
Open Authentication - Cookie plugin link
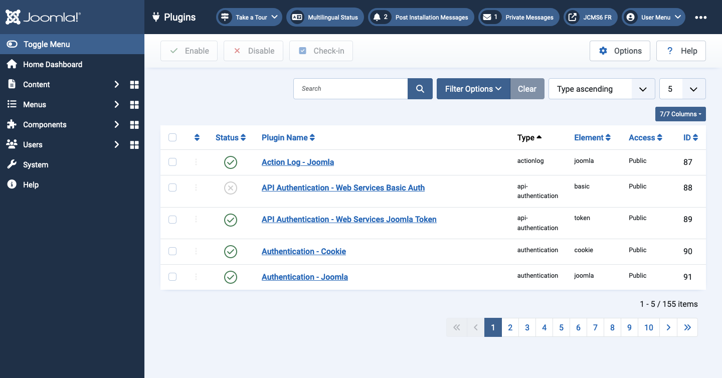click(x=304, y=251)
